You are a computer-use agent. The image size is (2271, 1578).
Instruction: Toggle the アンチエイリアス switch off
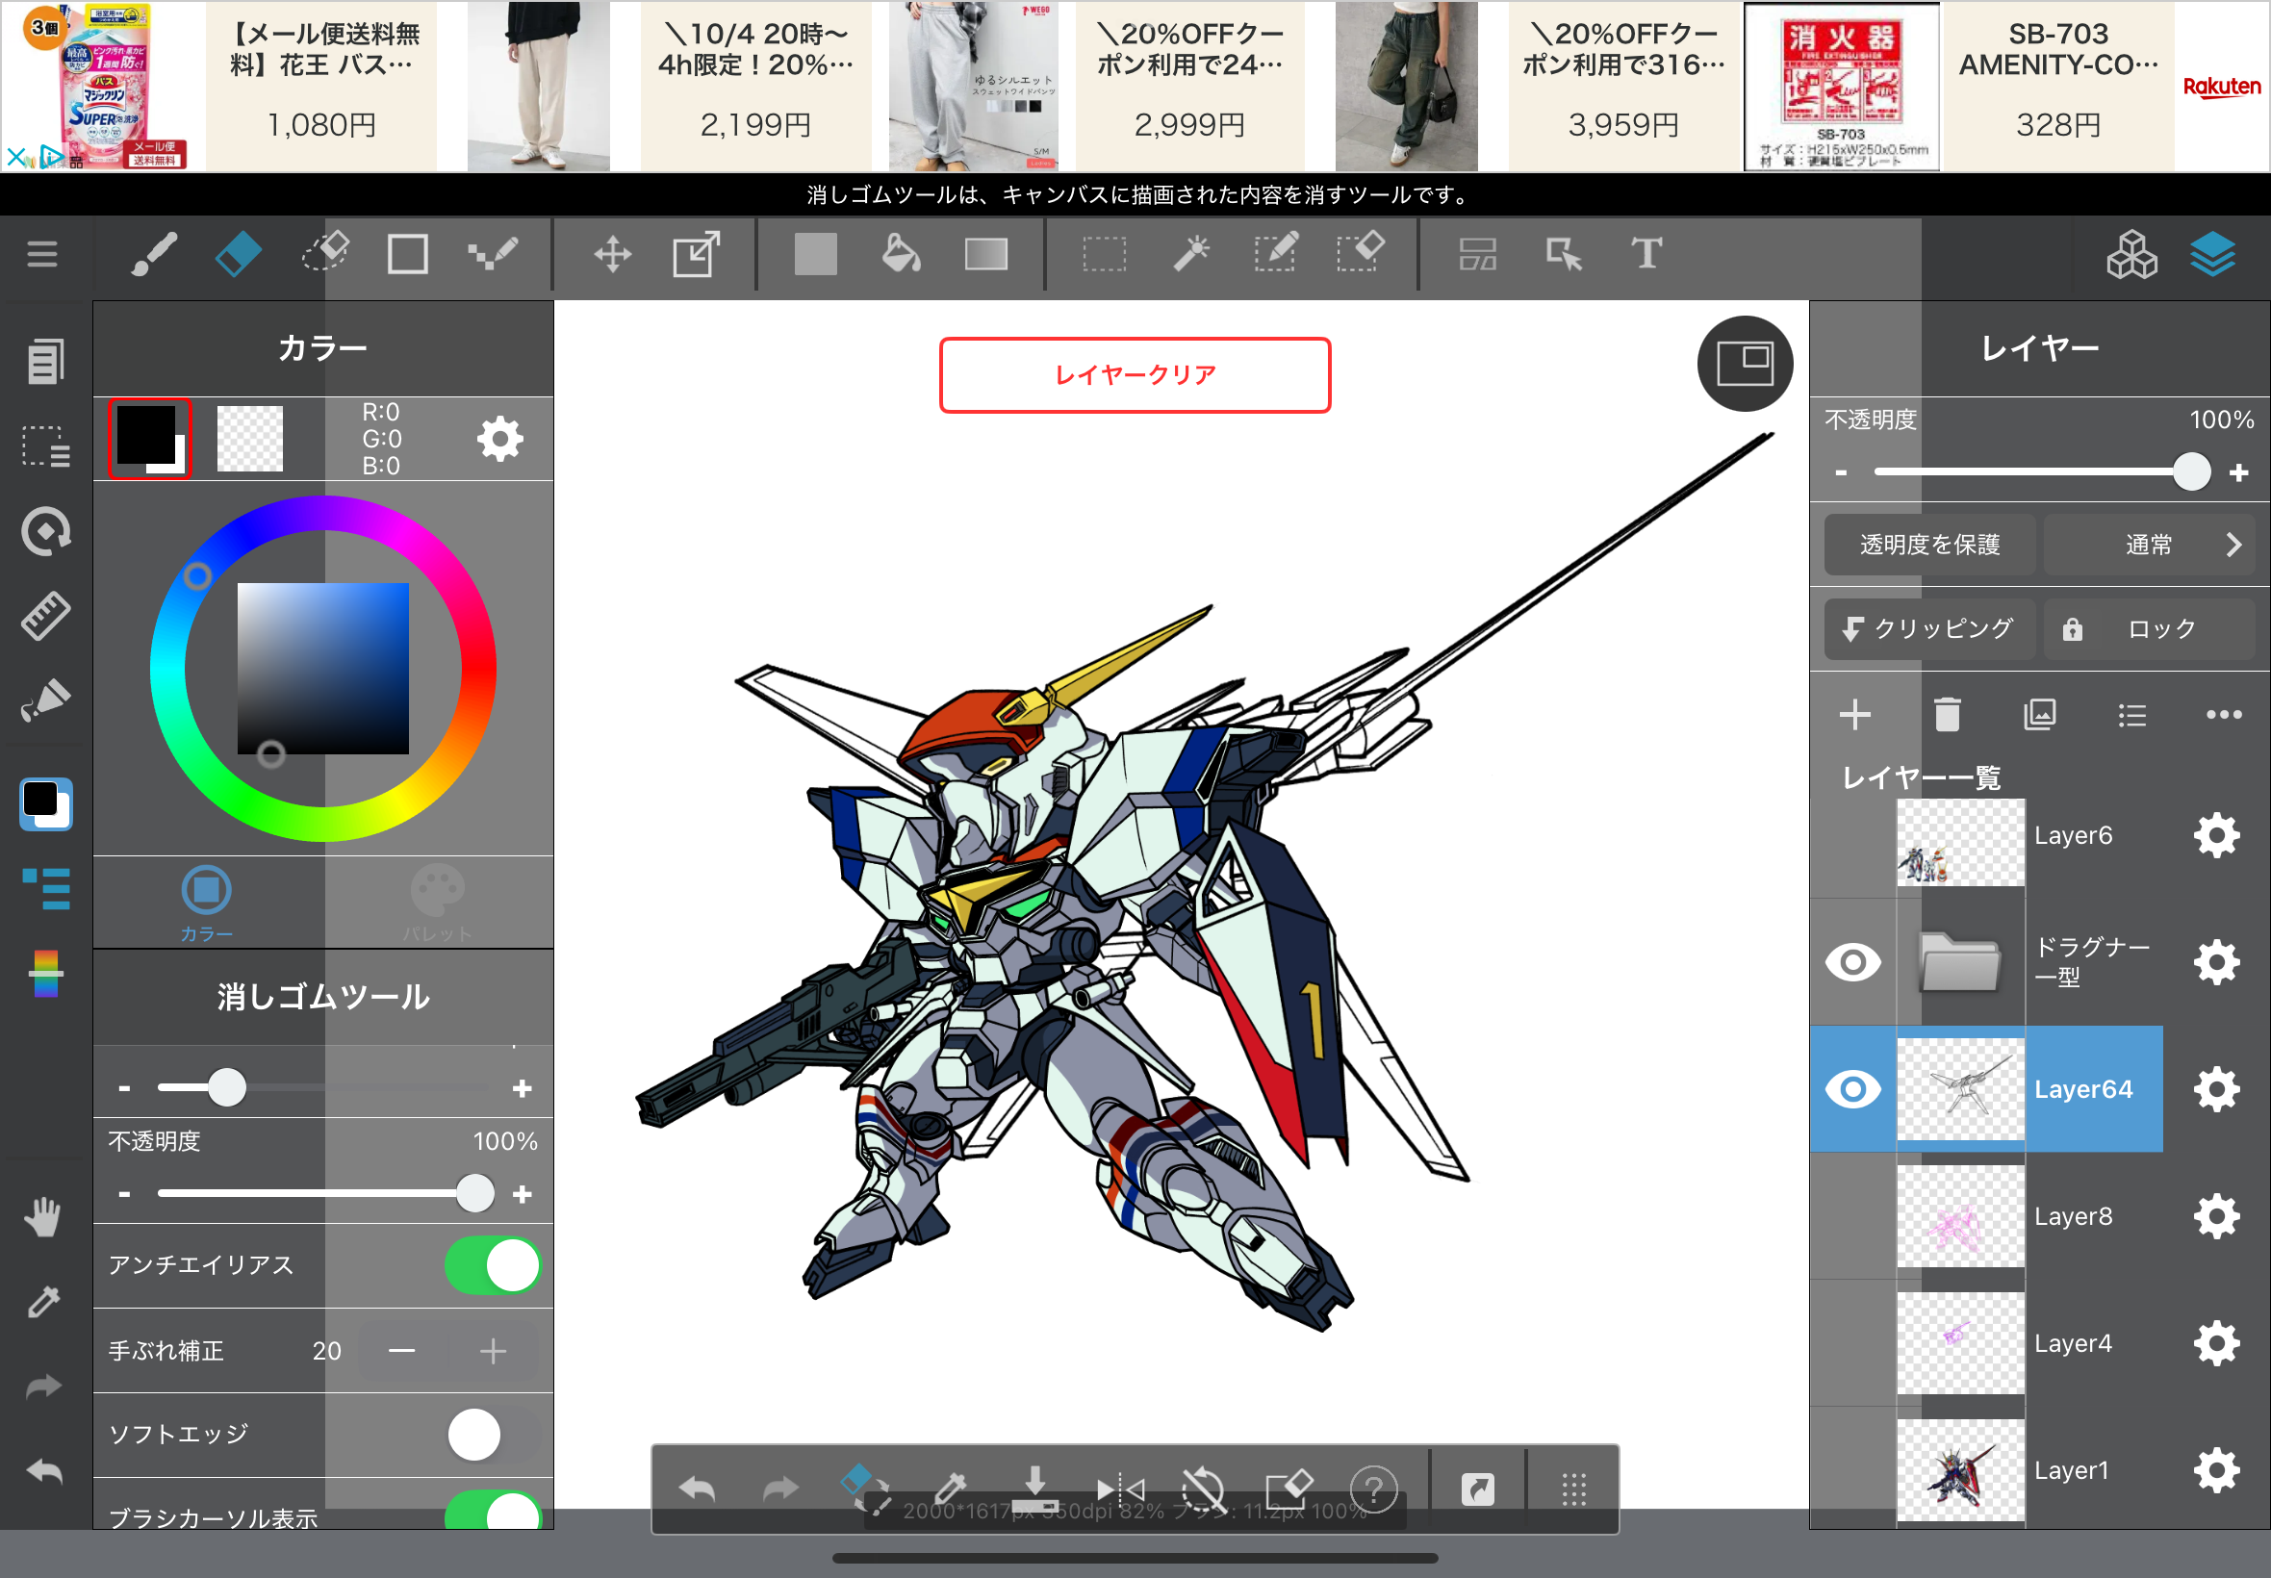492,1264
